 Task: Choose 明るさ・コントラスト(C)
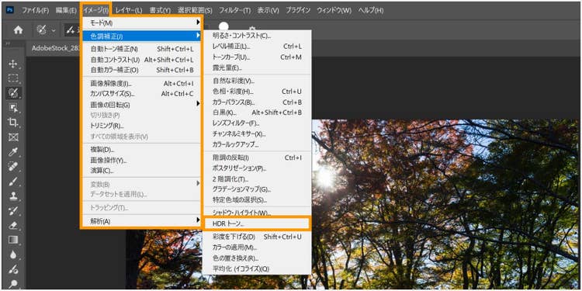point(257,36)
